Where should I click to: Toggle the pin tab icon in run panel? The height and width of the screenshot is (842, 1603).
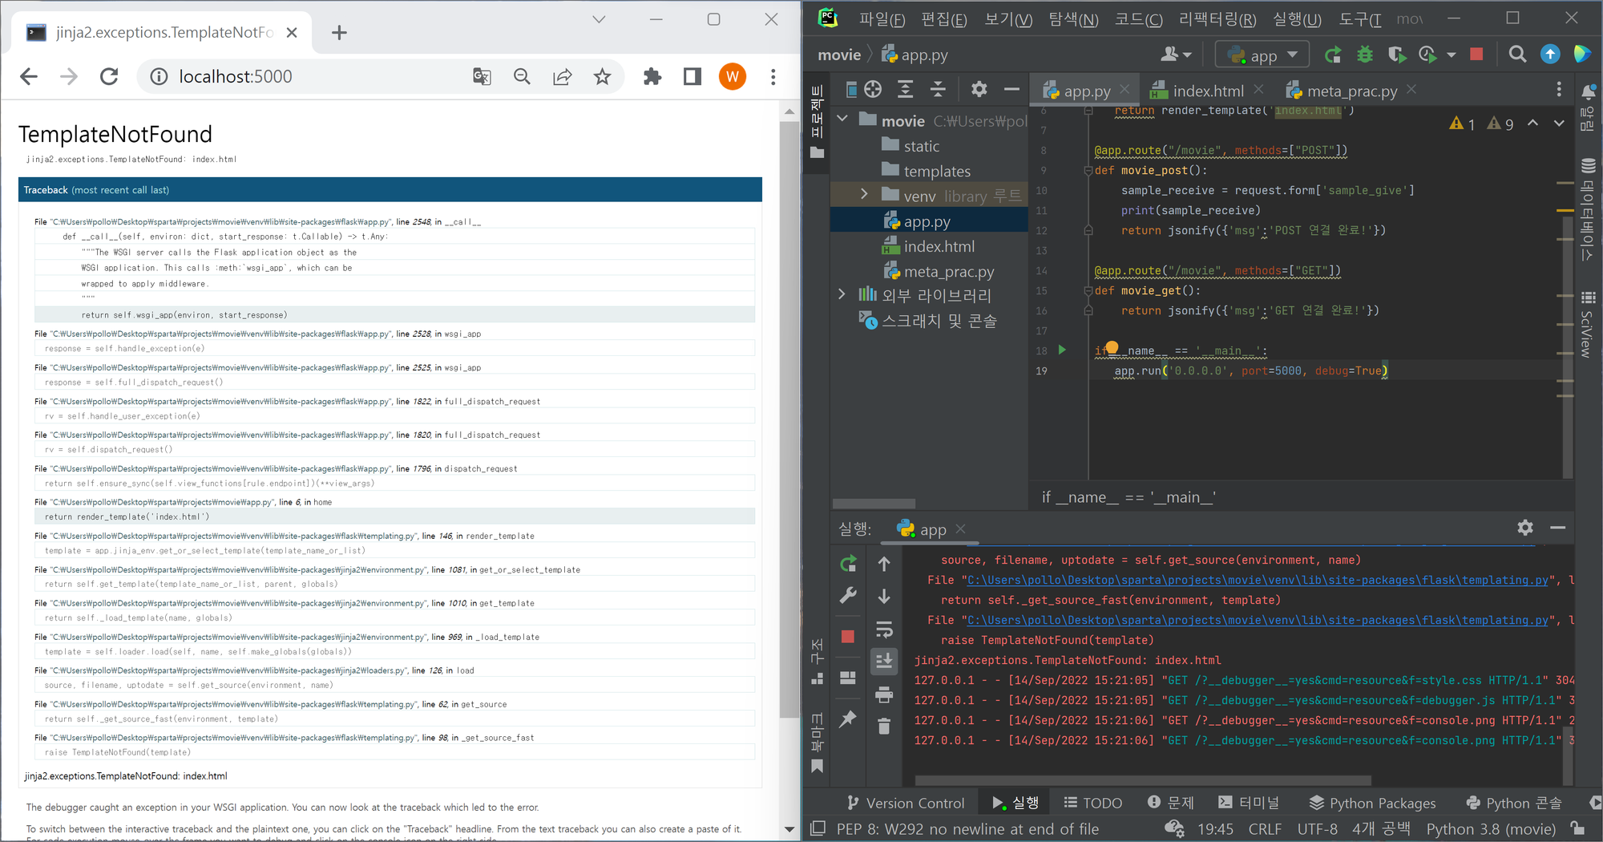click(848, 719)
